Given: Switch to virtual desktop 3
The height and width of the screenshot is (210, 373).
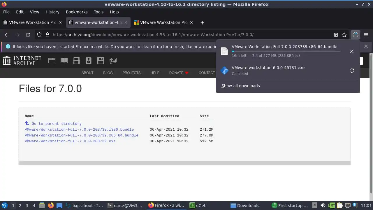Looking at the screenshot, I should point(27,205).
